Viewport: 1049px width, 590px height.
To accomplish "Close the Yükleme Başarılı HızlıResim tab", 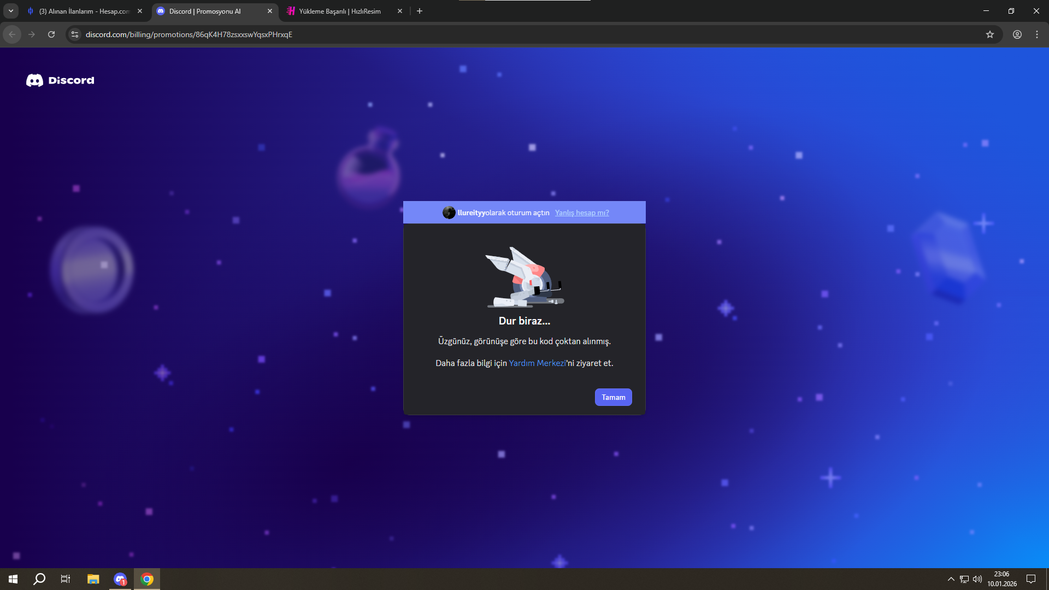I will pos(400,11).
